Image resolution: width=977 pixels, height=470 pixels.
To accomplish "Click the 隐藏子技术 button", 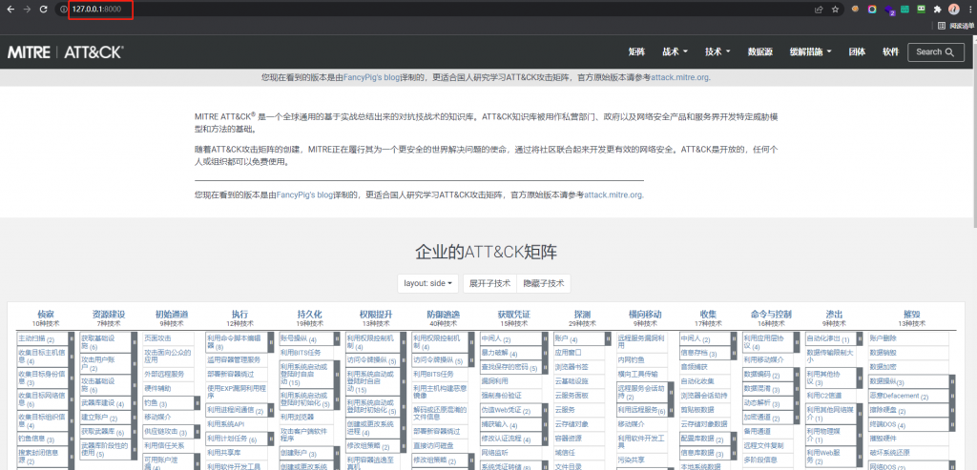I will (x=543, y=282).
